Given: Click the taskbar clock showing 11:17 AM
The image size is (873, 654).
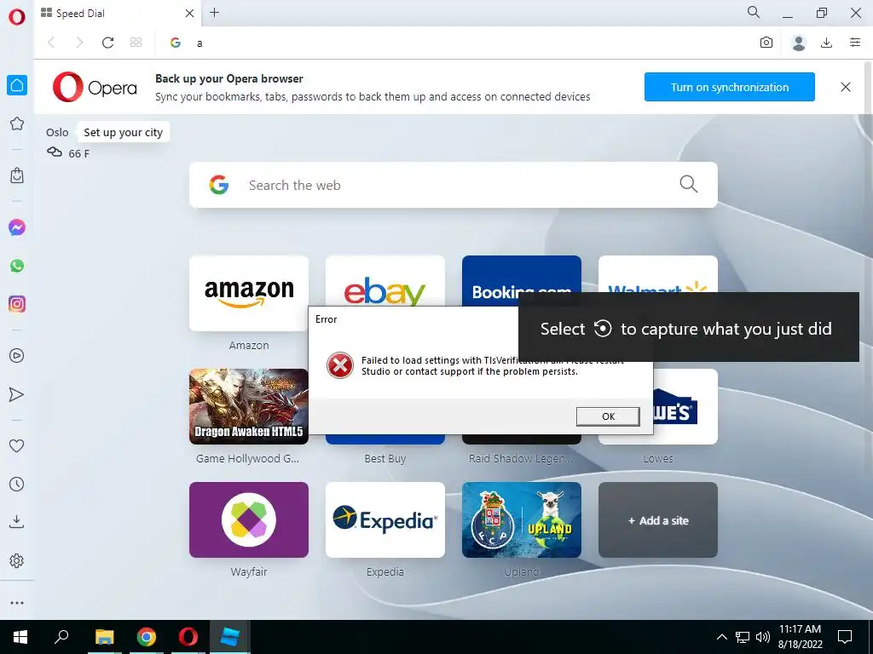Looking at the screenshot, I should [800, 637].
